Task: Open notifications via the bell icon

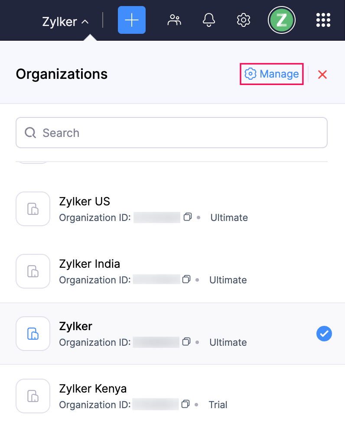Action: click(x=208, y=20)
